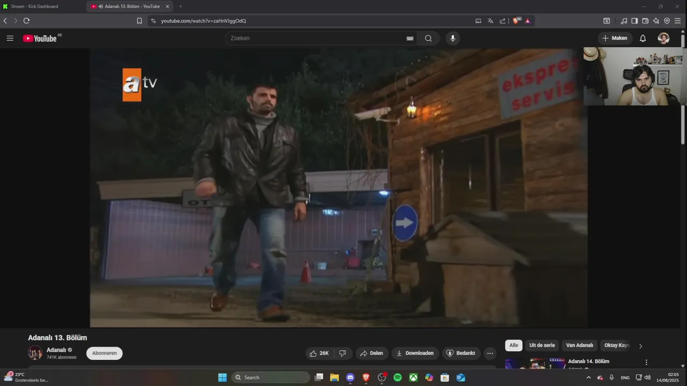This screenshot has height=386, width=687.
Task: Share this page via address bar icon
Action: [x=502, y=21]
